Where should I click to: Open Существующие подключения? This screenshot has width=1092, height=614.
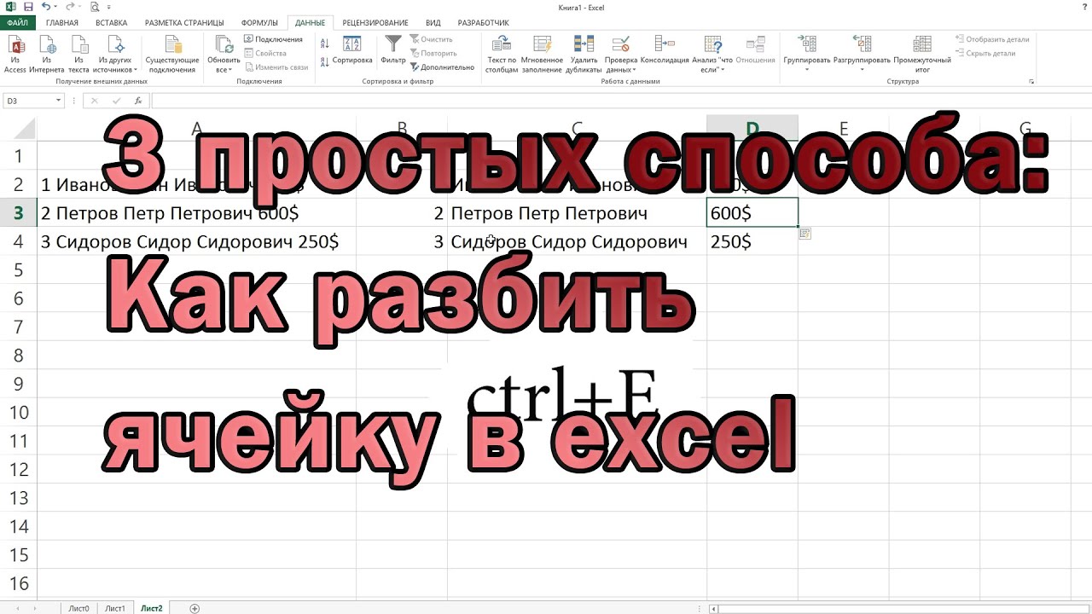point(172,54)
